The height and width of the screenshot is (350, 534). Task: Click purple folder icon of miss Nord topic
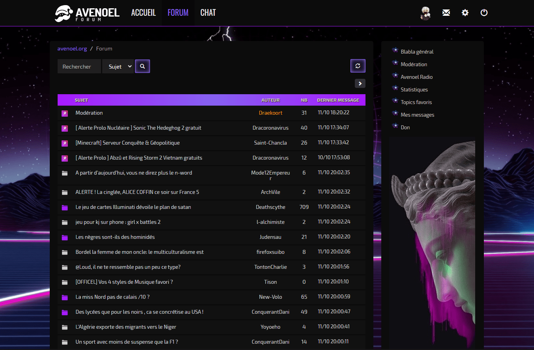[x=65, y=297]
